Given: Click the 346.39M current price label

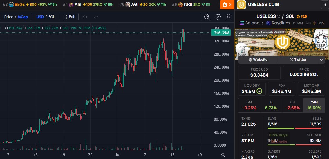Looking at the screenshot, I should point(221,33).
